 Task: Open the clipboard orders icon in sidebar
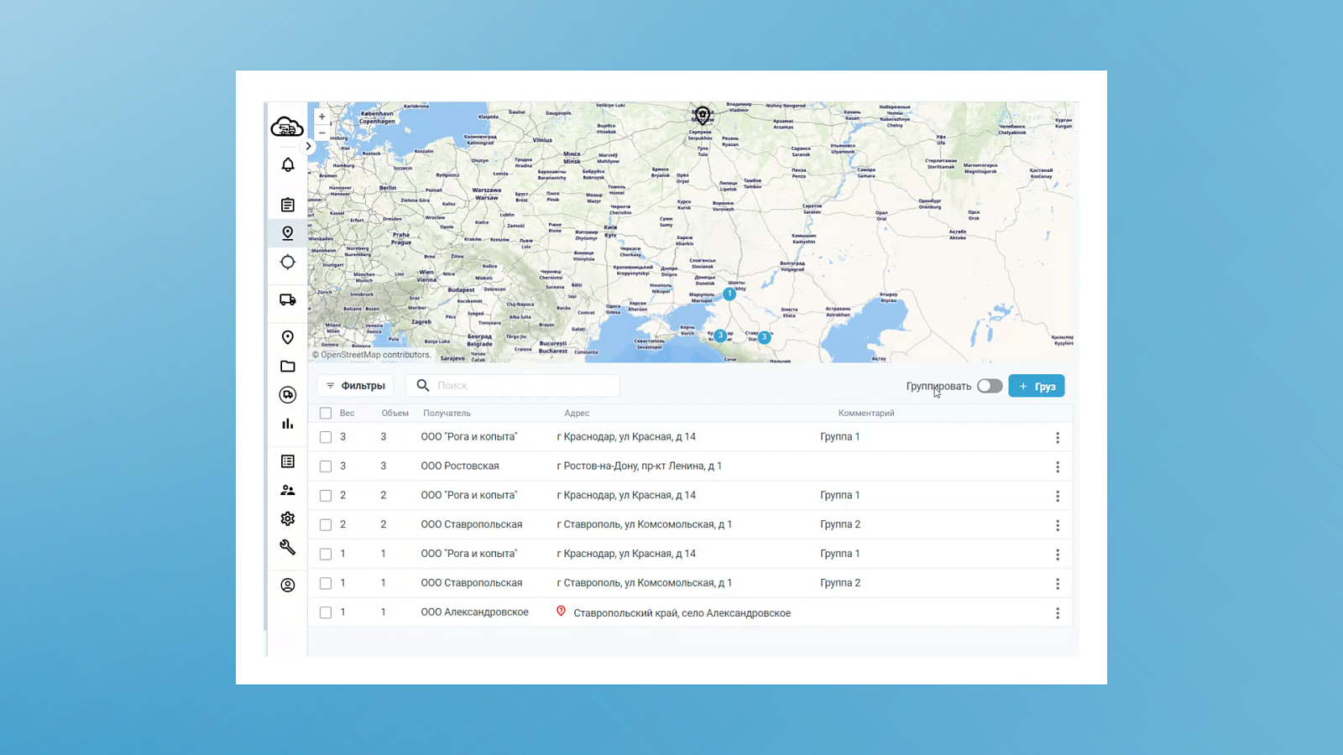pos(288,205)
